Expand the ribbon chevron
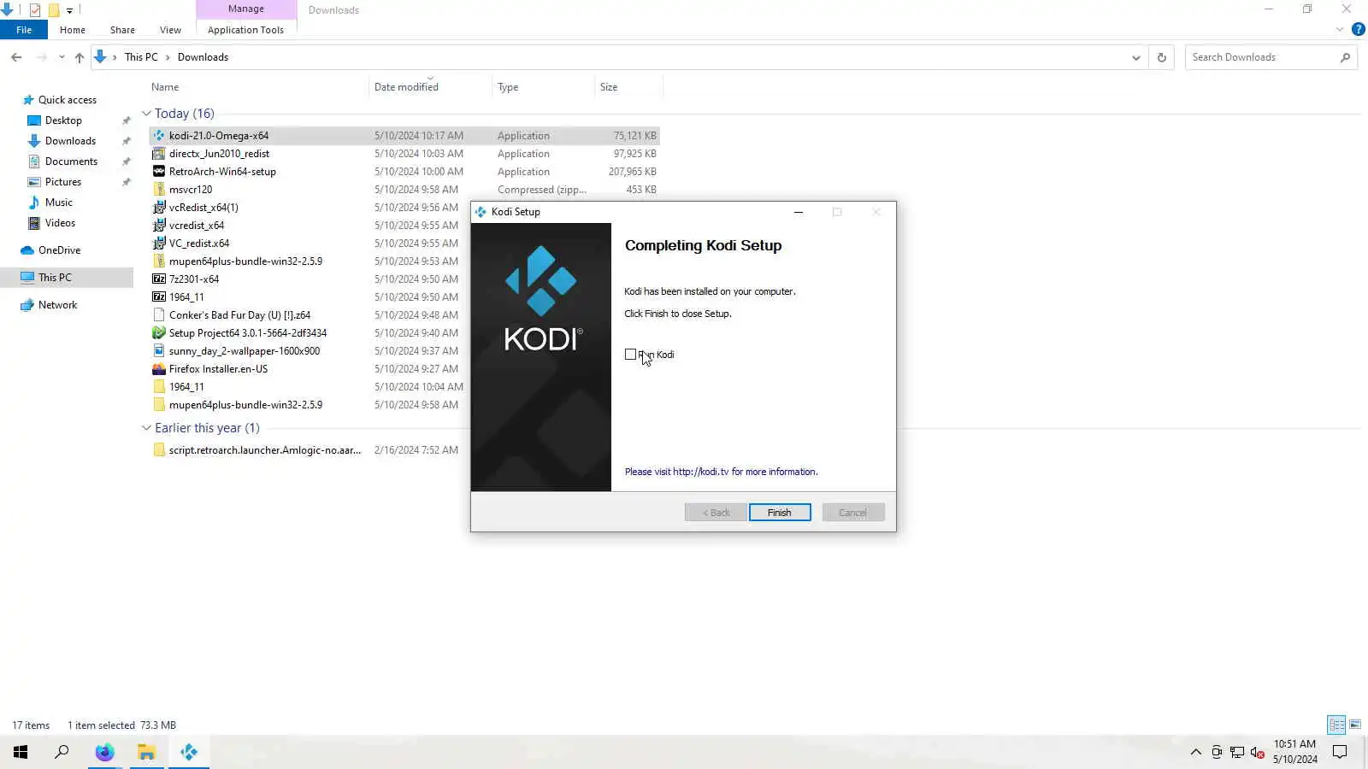Image resolution: width=1368 pixels, height=769 pixels. 1340,30
